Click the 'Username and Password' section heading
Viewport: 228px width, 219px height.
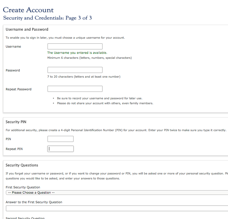click(x=27, y=29)
